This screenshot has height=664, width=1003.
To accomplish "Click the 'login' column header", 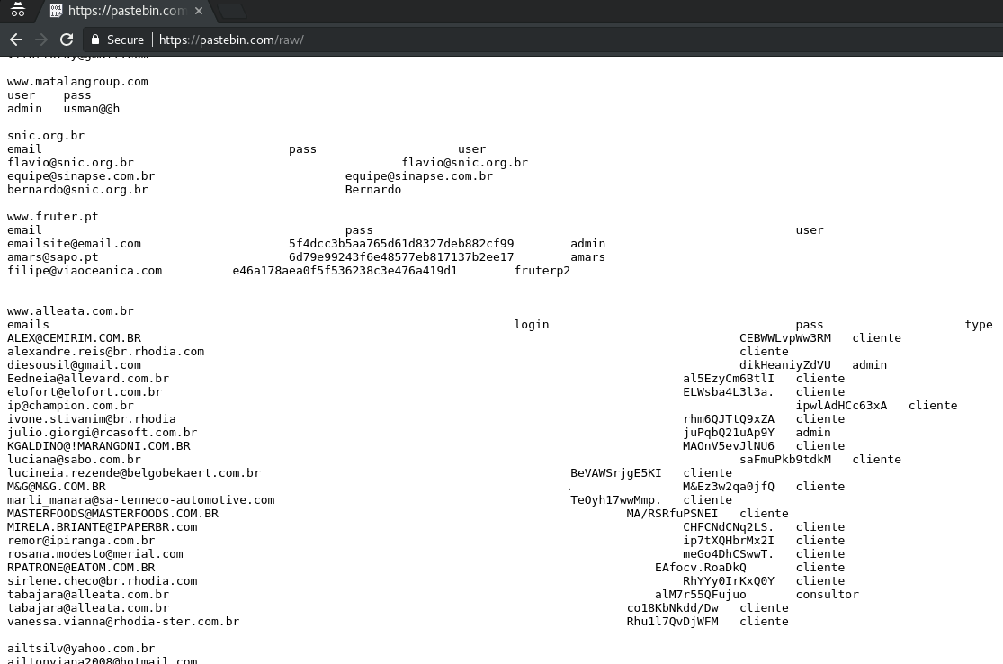I will coord(532,324).
